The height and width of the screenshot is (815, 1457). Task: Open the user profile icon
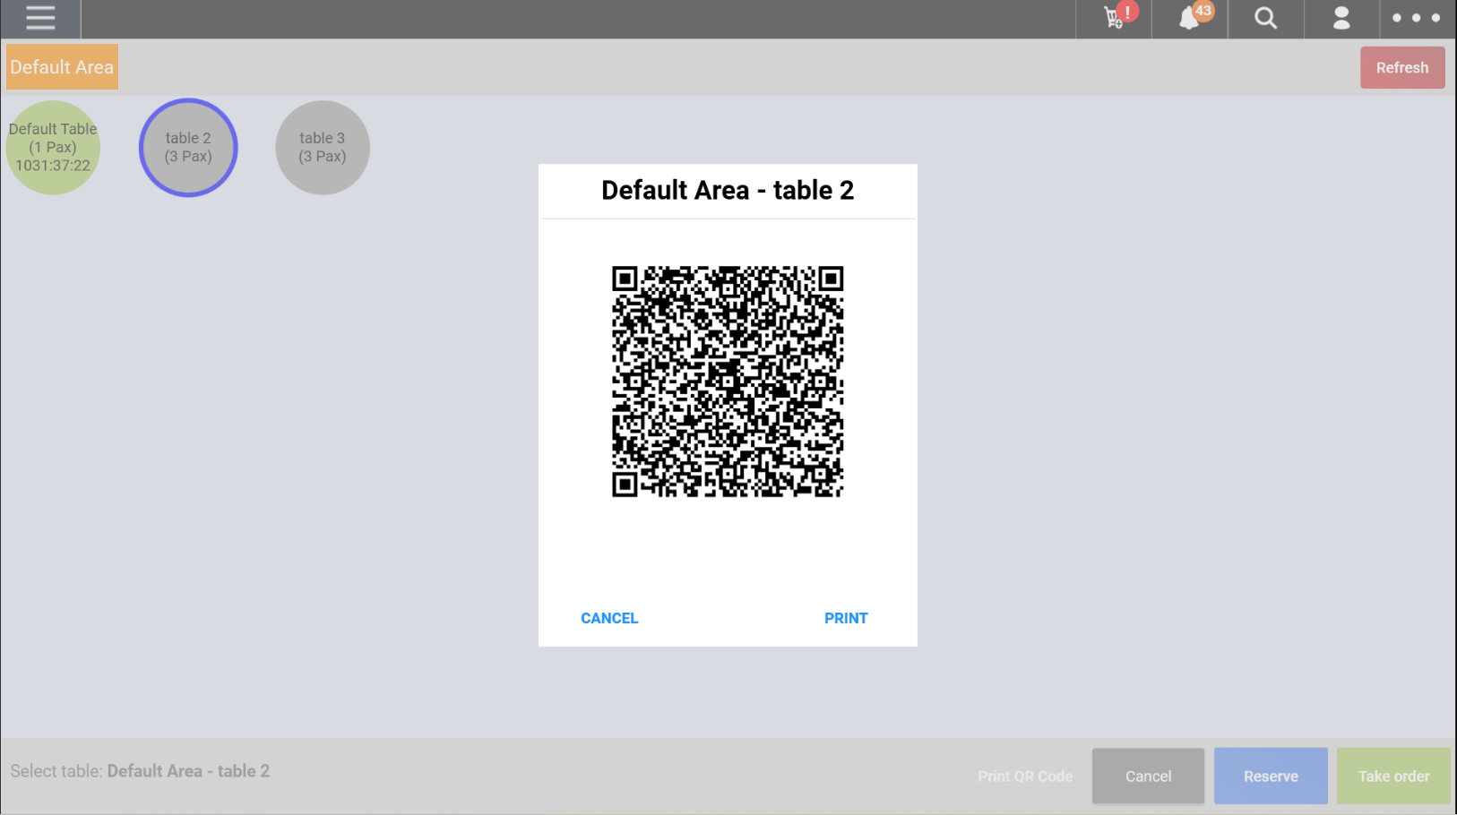click(x=1341, y=19)
